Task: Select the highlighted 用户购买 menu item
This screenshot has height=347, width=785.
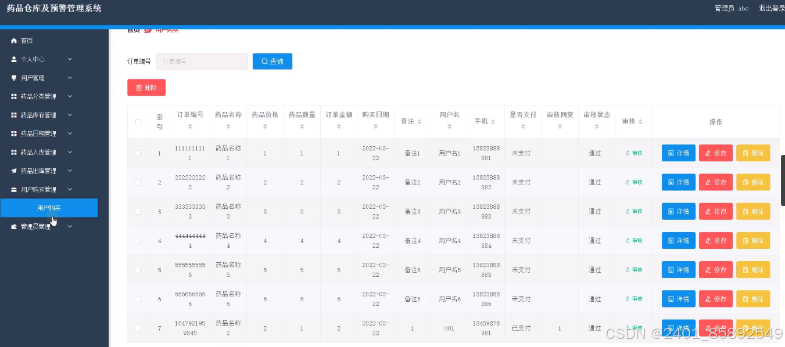Action: [x=49, y=208]
